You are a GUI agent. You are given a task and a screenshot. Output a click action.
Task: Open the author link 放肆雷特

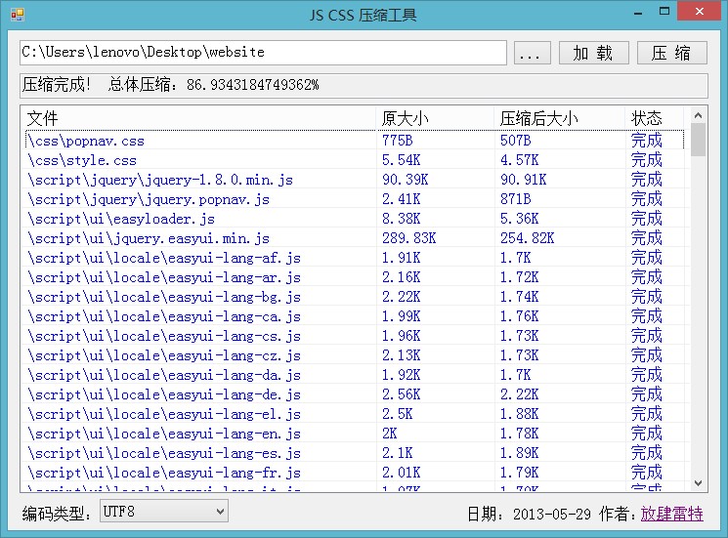pos(671,515)
